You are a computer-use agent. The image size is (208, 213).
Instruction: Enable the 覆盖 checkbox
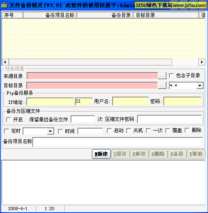pos(168,131)
